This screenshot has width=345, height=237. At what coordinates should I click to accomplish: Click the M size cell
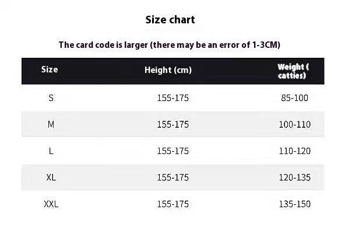51,124
